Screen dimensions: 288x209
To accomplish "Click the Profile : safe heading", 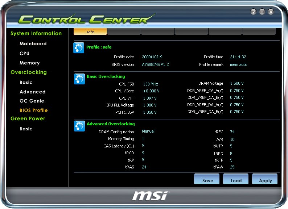I will tap(99, 47).
